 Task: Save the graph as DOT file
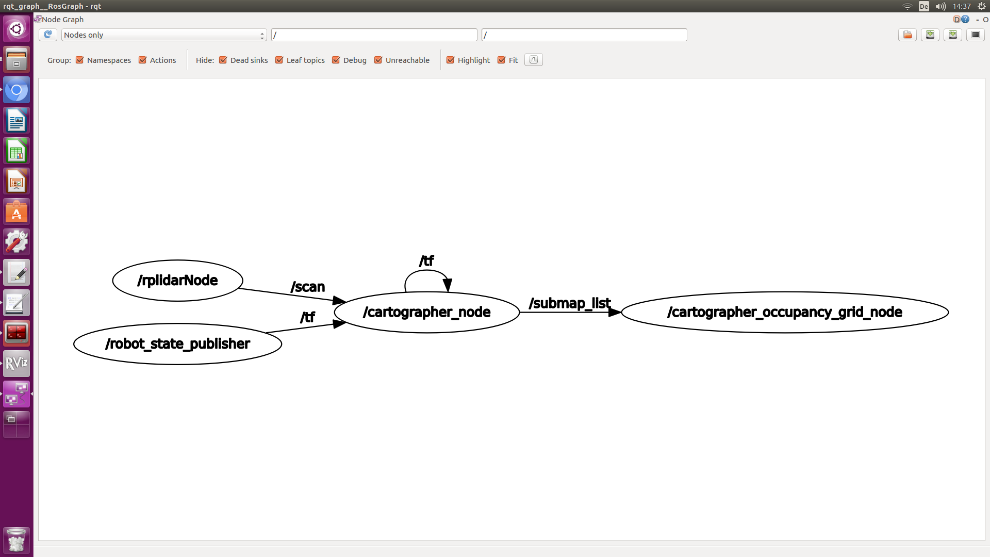pyautogui.click(x=930, y=35)
